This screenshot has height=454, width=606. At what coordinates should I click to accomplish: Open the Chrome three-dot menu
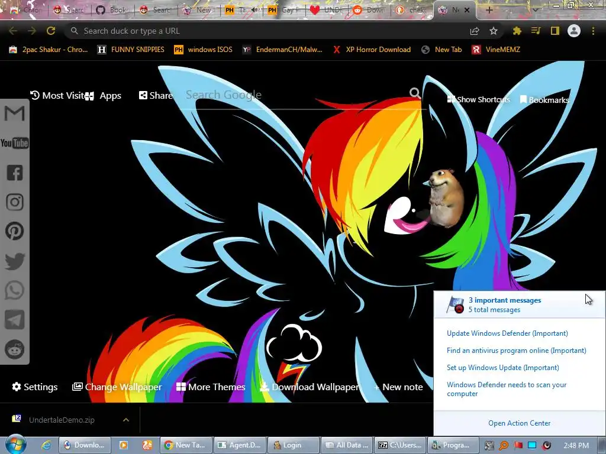point(593,31)
